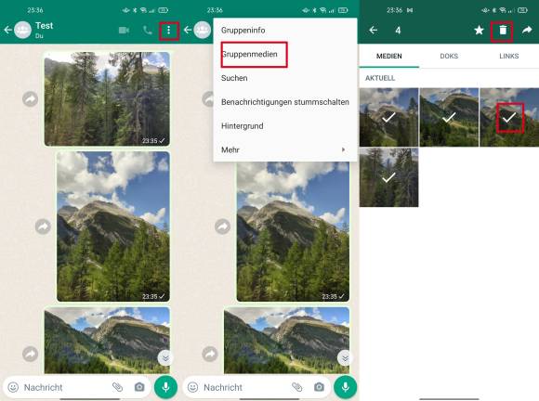The image size is (539, 401).
Task: Focus the Nachricht field in the left chat
Action: [65, 387]
